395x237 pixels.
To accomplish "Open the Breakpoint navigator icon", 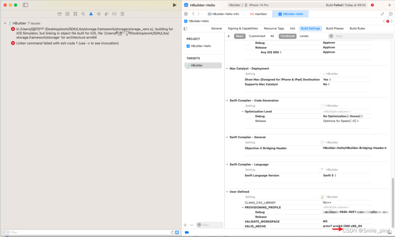I will [114, 14].
